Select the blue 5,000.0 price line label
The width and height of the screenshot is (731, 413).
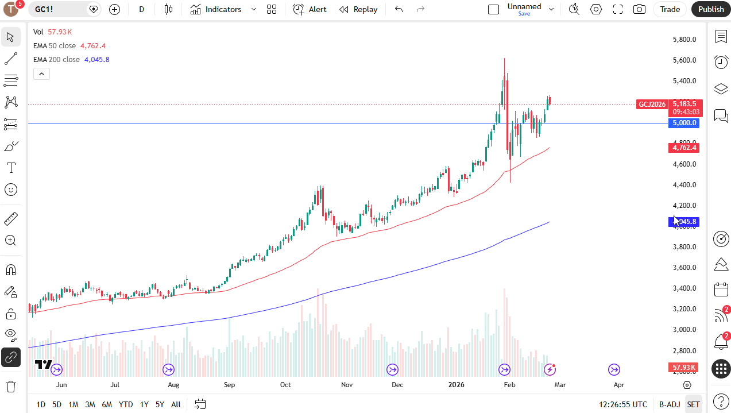[684, 123]
